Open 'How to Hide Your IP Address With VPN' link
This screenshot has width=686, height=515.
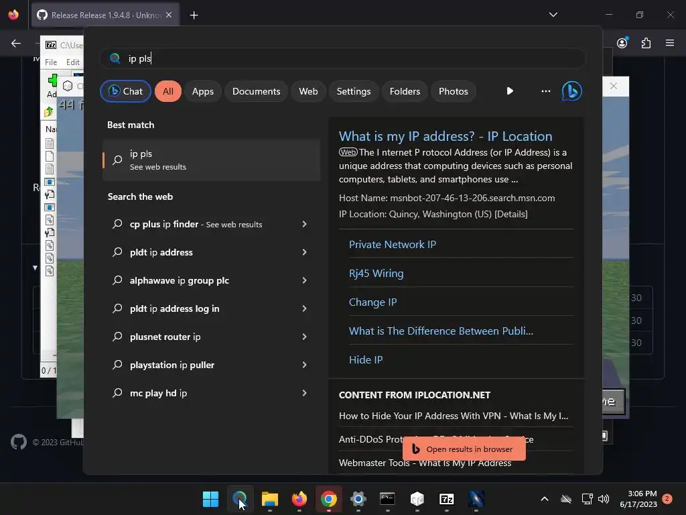coord(454,416)
